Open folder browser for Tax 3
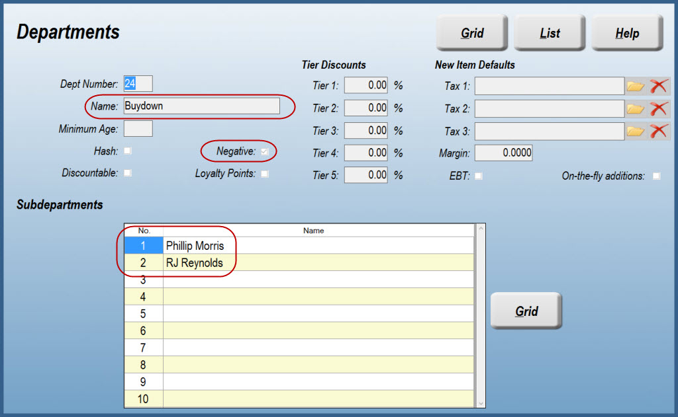This screenshot has height=417, width=678. pos(636,132)
